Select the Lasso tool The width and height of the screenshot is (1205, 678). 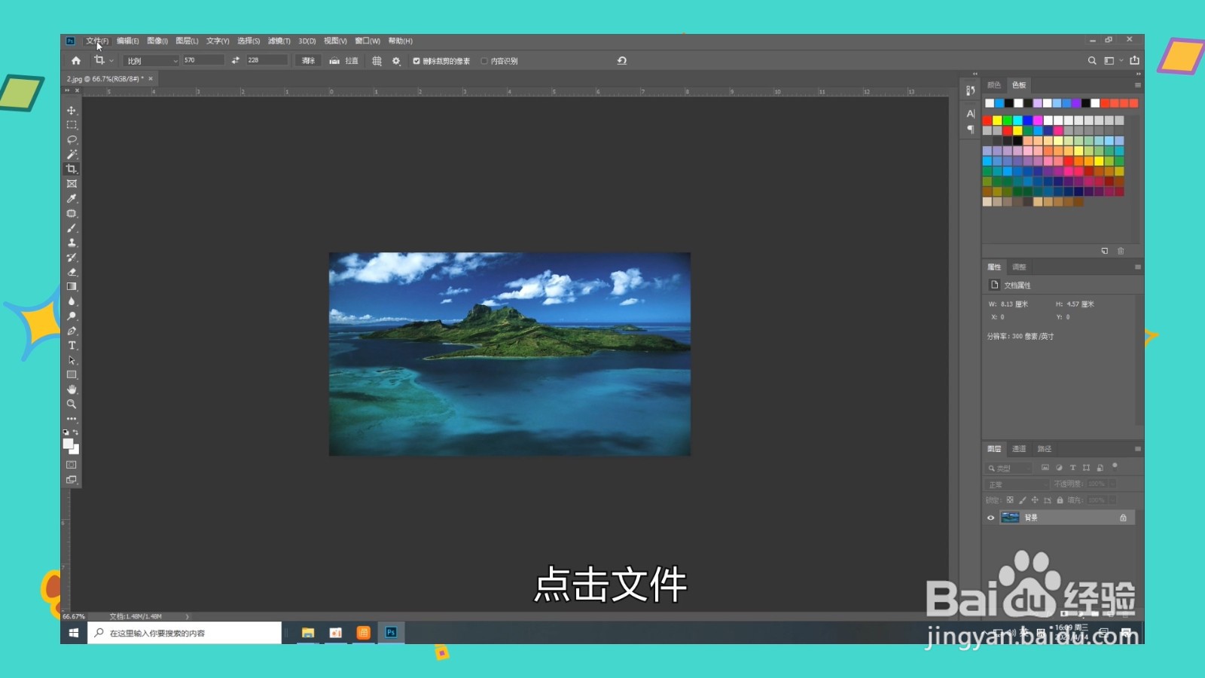tap(72, 140)
